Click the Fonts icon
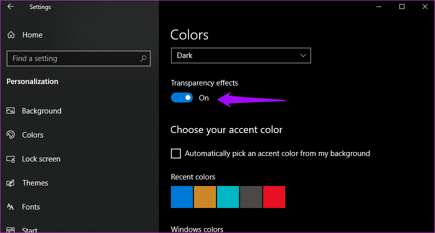This screenshot has width=435, height=233. pyautogui.click(x=10, y=206)
